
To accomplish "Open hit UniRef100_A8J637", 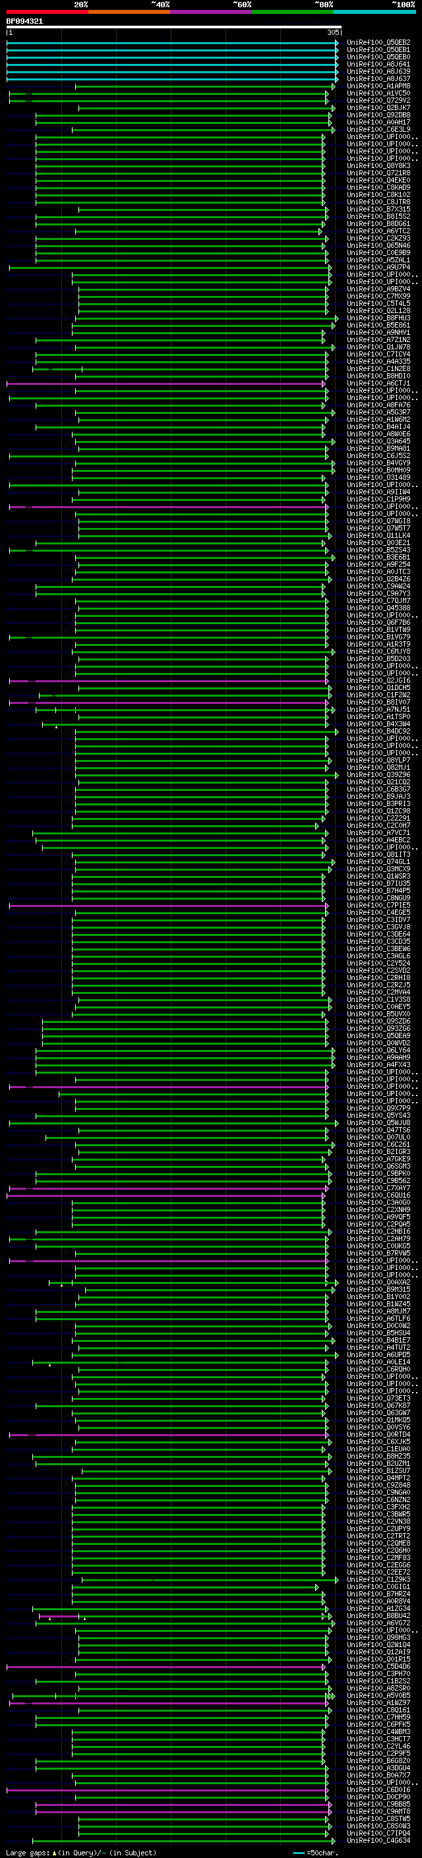I will click(378, 78).
